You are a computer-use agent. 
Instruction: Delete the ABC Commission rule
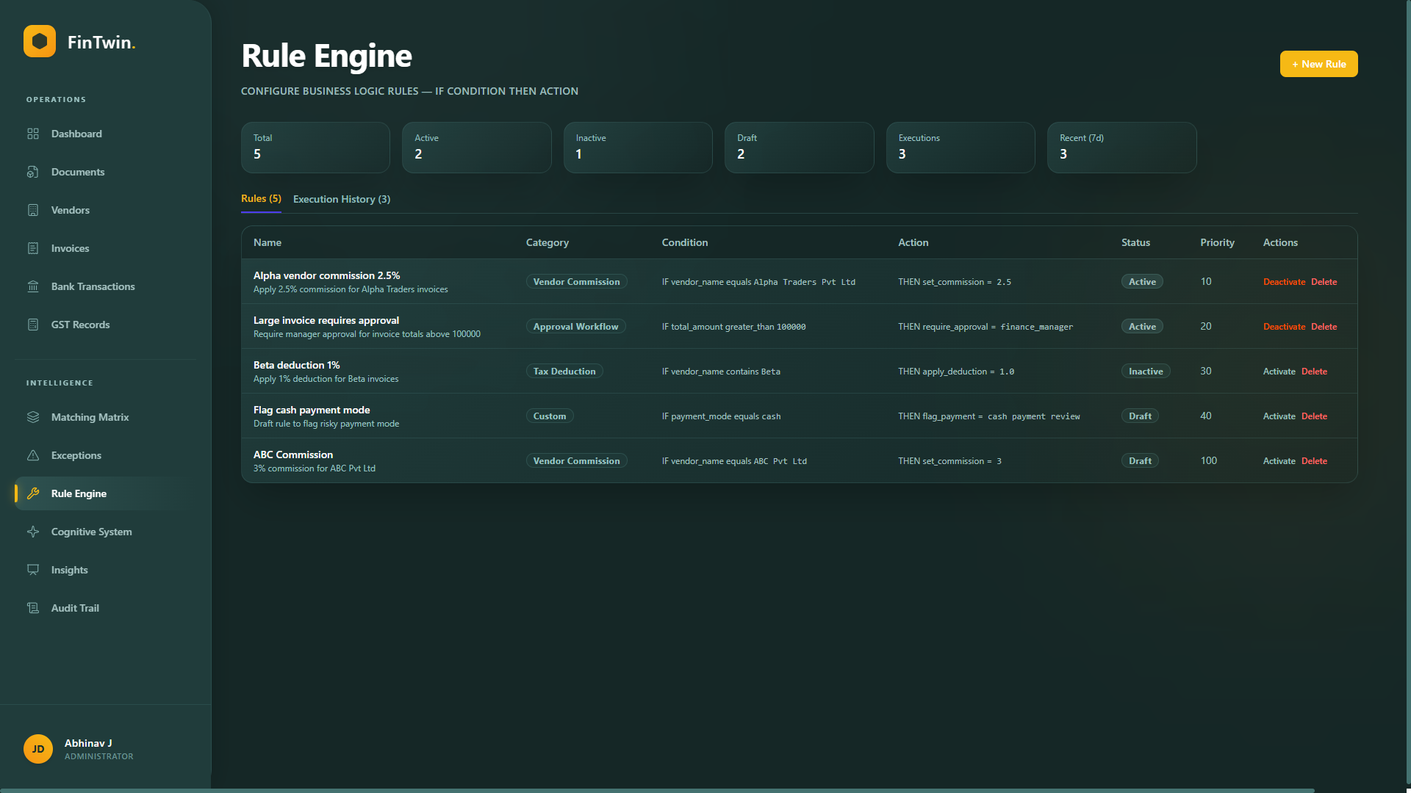(1314, 461)
